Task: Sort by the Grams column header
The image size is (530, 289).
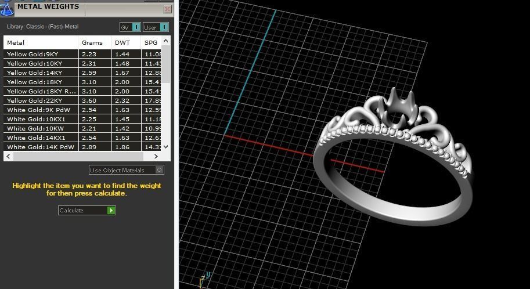Action: pyautogui.click(x=95, y=42)
